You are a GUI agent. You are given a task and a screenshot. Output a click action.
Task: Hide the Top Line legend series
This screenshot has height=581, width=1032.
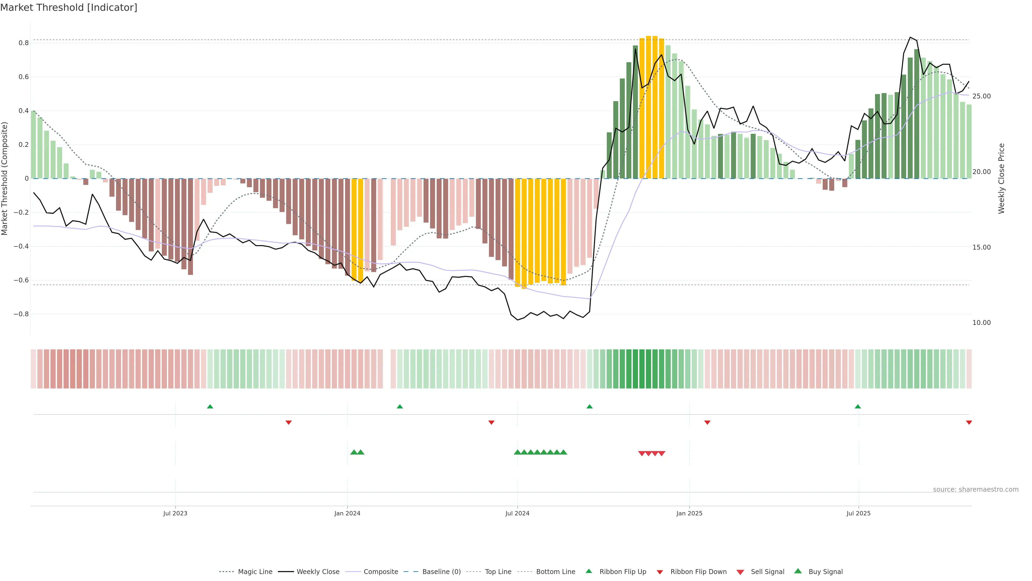coord(498,572)
